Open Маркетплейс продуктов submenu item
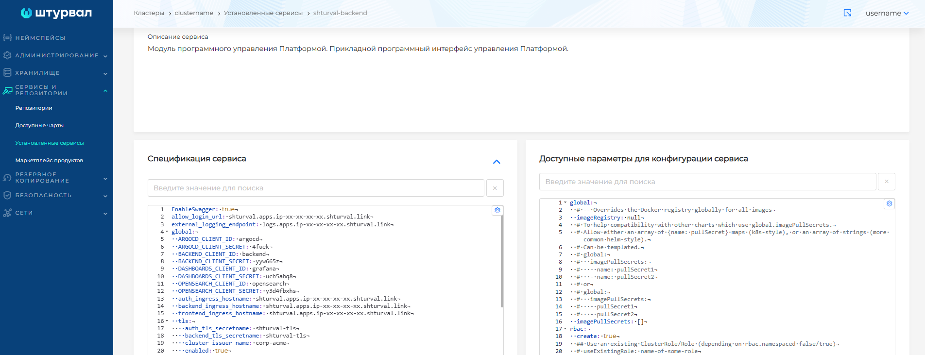The height and width of the screenshot is (355, 925). 49,160
